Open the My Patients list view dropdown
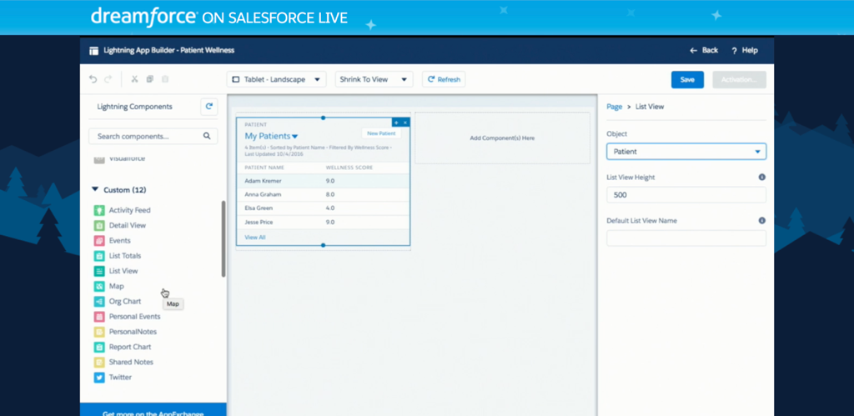The image size is (854, 416). (x=295, y=137)
